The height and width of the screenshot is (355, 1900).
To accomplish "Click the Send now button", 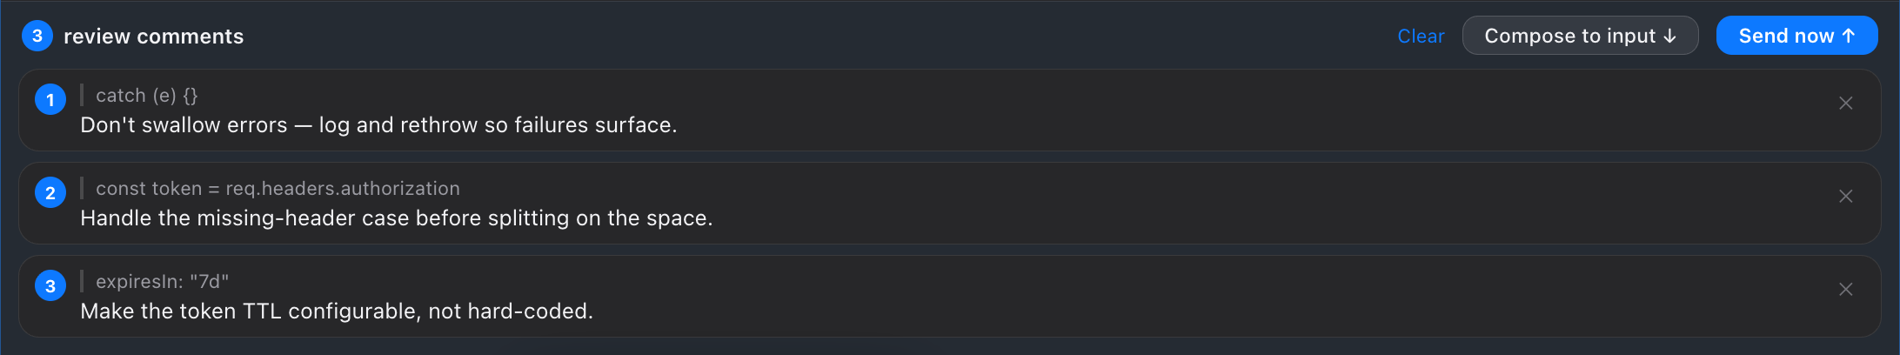I will pos(1796,36).
